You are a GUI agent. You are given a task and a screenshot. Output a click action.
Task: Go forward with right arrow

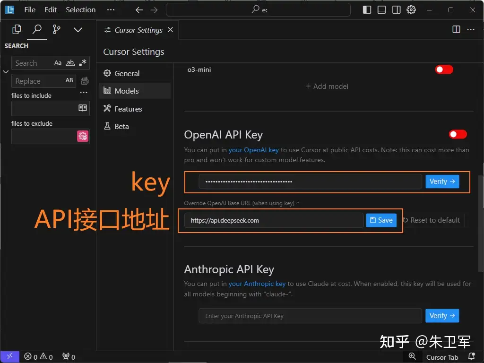(x=154, y=10)
